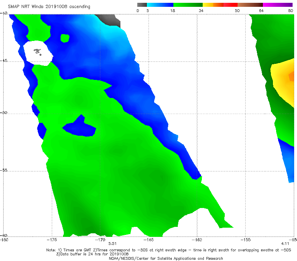Click the longitude label '-170'
This screenshot has width=297, height=261.
pyautogui.click(x=100, y=240)
